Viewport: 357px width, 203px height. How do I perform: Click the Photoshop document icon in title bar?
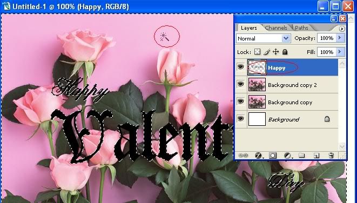tap(6, 6)
